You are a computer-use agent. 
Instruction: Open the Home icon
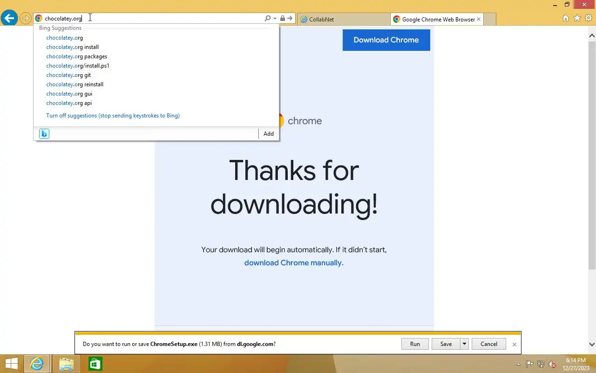point(566,18)
